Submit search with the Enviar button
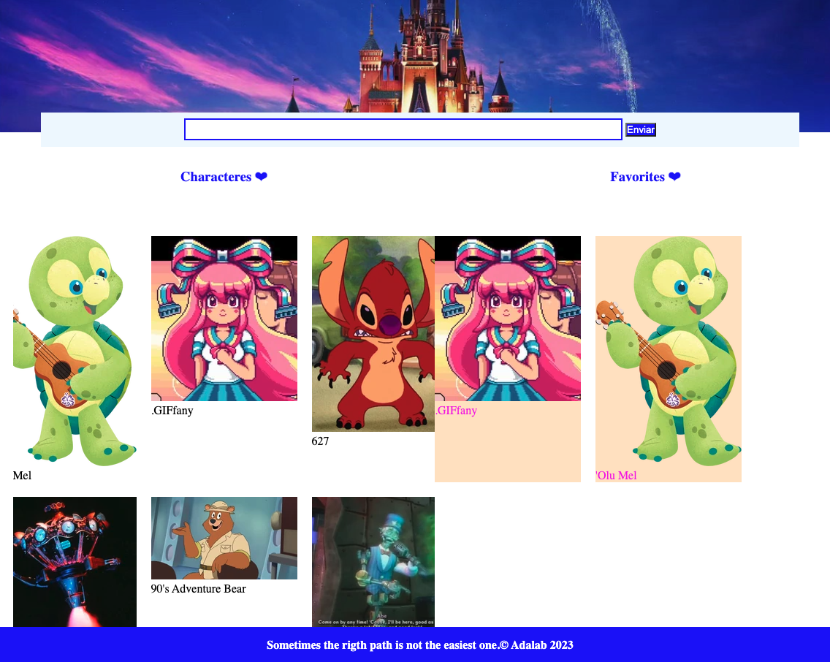The height and width of the screenshot is (662, 830). [641, 129]
